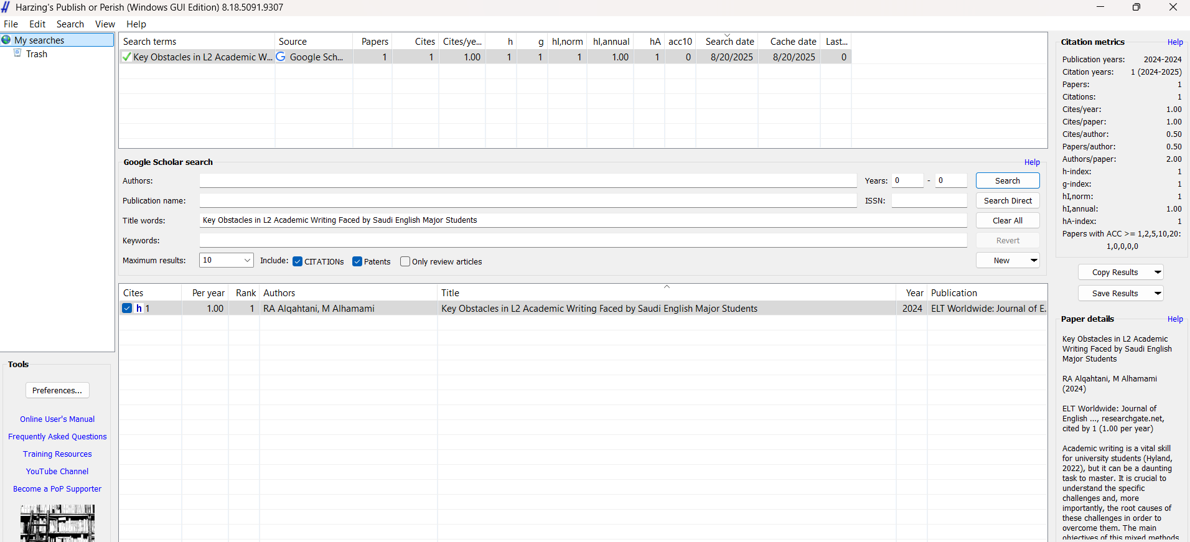Collapse the results pane using the caret above Title
This screenshot has width=1190, height=542.
667,287
